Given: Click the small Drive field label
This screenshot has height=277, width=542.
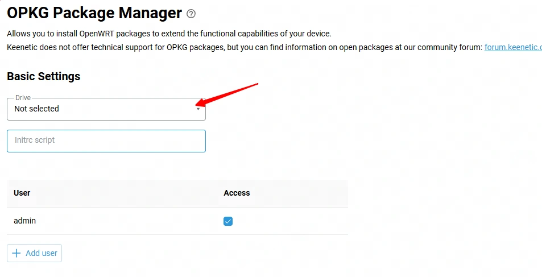Looking at the screenshot, I should [x=23, y=98].
